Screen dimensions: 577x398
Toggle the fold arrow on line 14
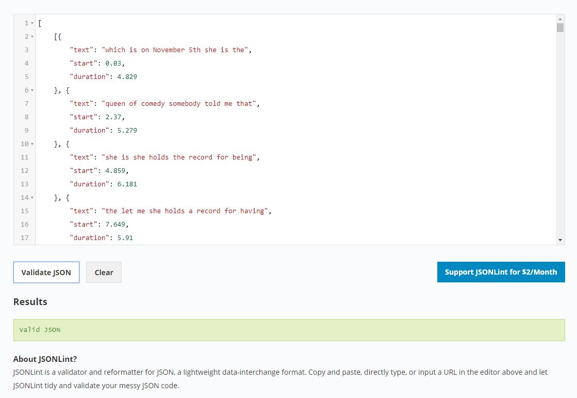click(x=32, y=198)
